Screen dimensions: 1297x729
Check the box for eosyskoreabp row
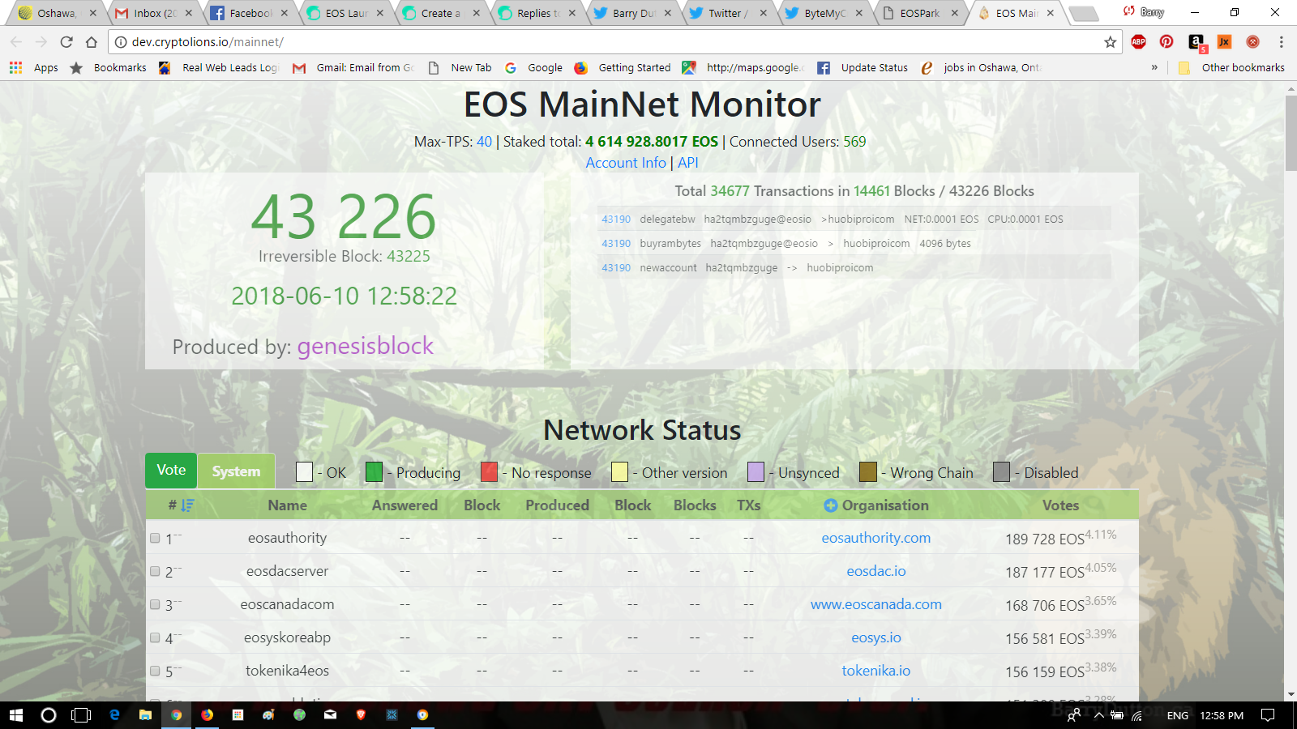click(x=155, y=637)
